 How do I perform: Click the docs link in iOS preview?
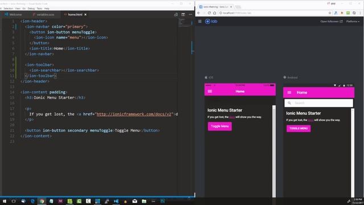(x=231, y=117)
